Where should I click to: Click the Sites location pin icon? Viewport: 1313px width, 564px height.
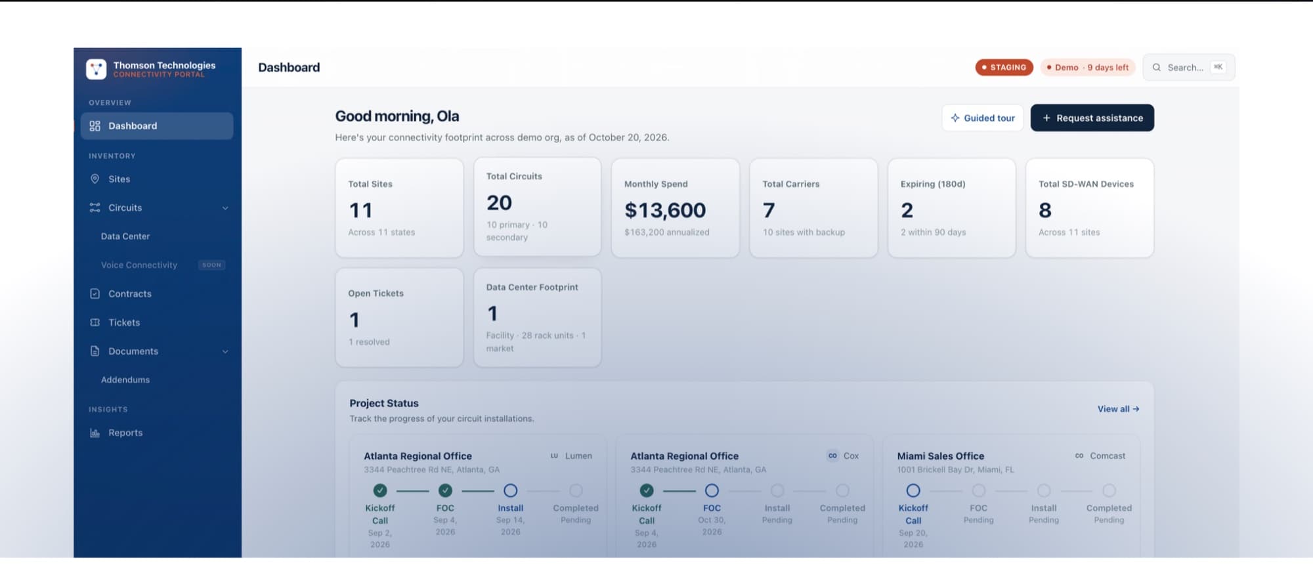(95, 179)
